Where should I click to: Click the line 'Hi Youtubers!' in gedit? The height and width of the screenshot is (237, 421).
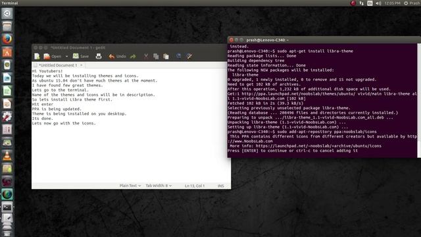(x=47, y=71)
